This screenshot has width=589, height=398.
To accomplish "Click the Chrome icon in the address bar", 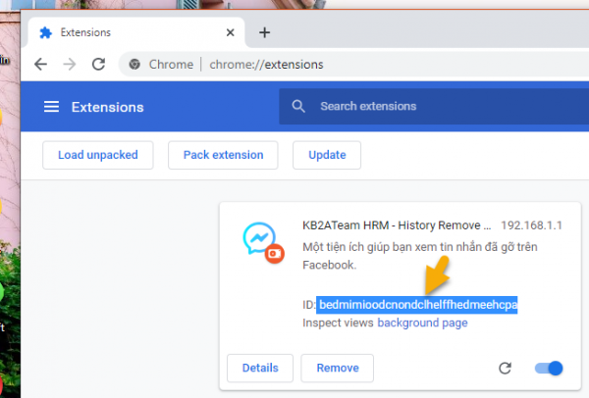I will (x=134, y=65).
